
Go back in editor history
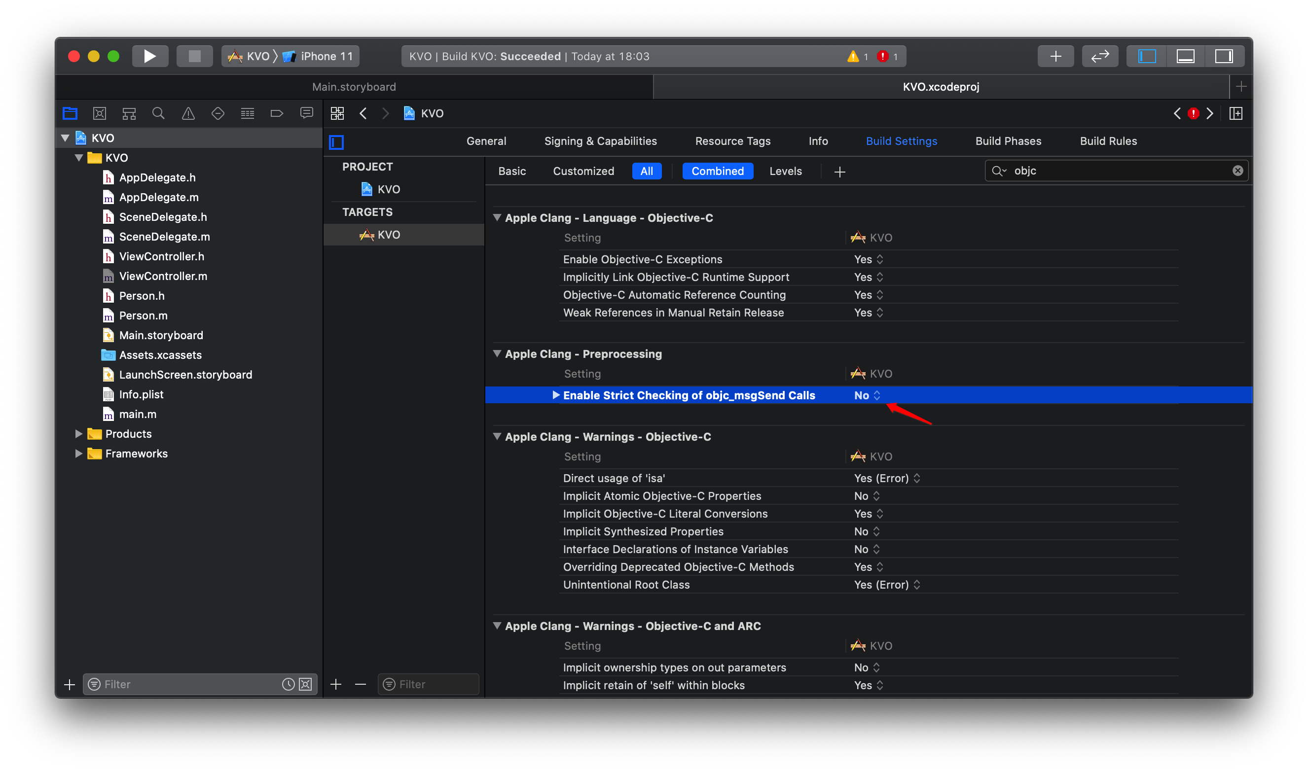363,113
